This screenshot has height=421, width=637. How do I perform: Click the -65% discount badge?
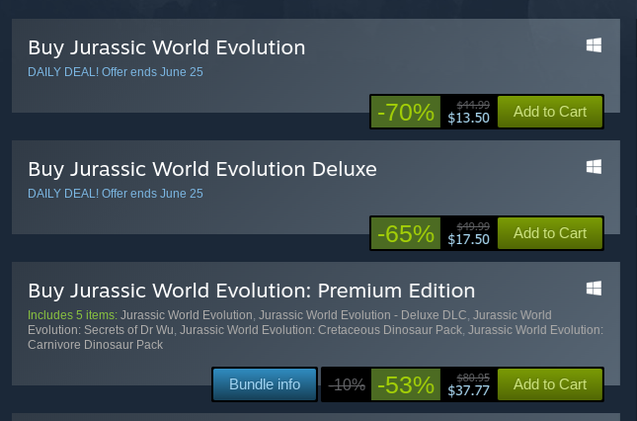pos(406,234)
